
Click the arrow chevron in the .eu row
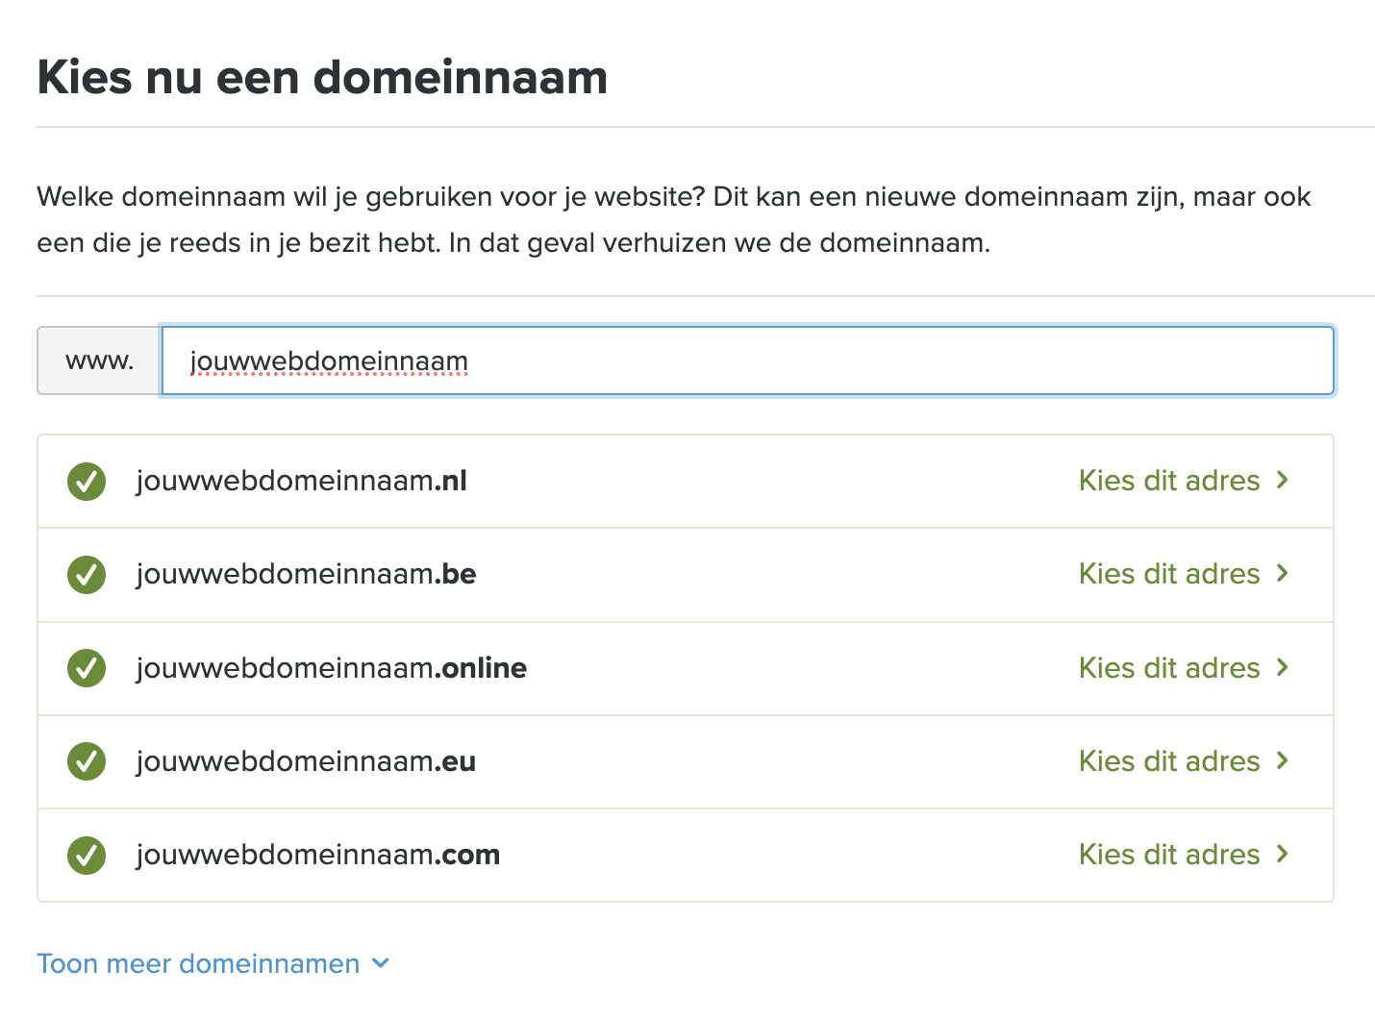[x=1282, y=760]
